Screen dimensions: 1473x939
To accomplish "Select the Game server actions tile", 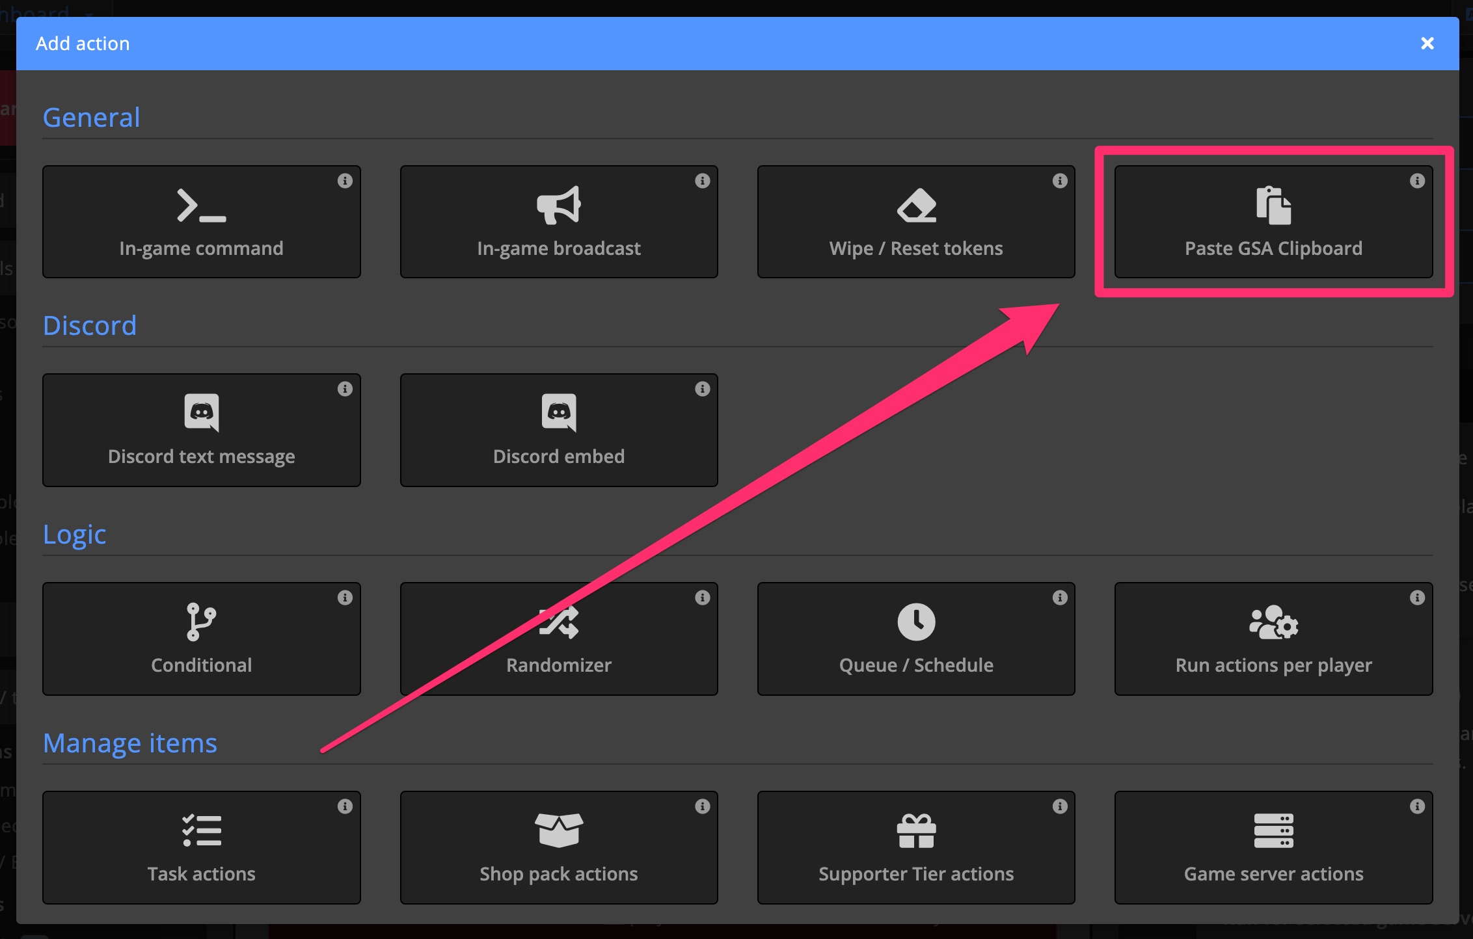I will coord(1273,847).
